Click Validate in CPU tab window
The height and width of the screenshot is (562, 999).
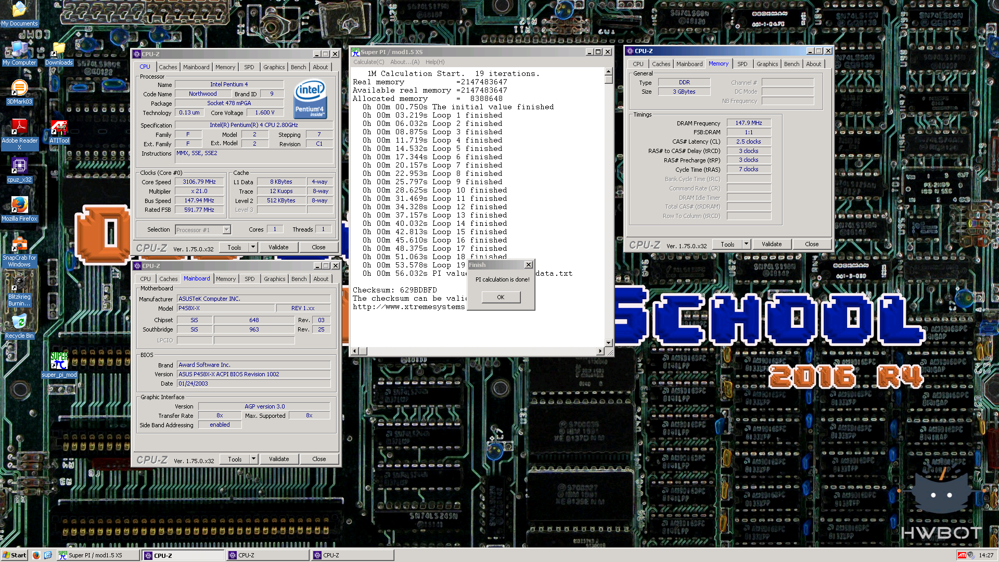pyautogui.click(x=278, y=247)
